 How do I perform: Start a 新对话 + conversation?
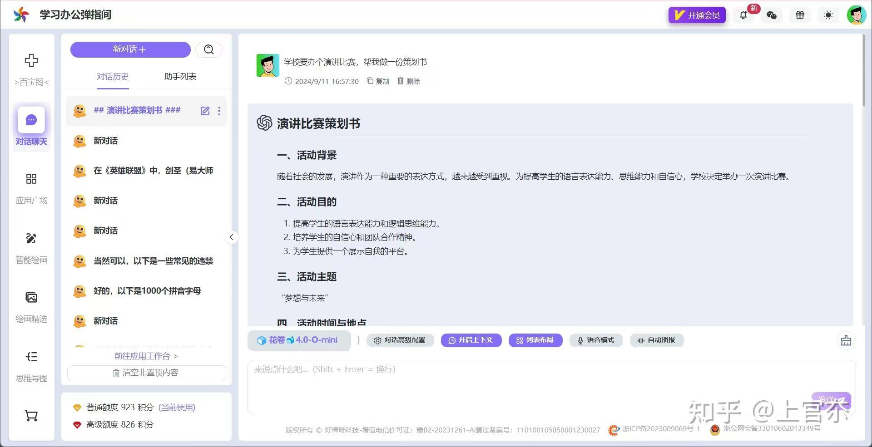[x=130, y=49]
